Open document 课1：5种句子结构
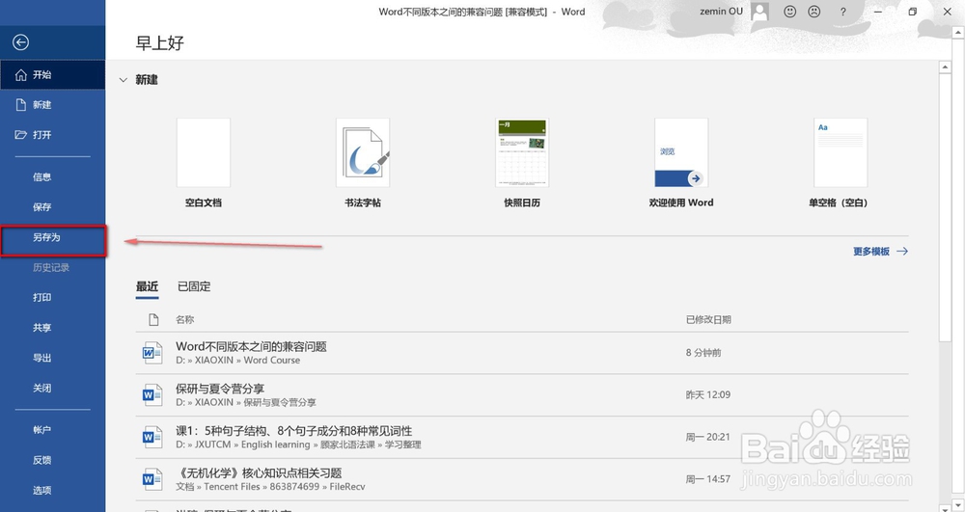This screenshot has width=965, height=512. click(522, 437)
